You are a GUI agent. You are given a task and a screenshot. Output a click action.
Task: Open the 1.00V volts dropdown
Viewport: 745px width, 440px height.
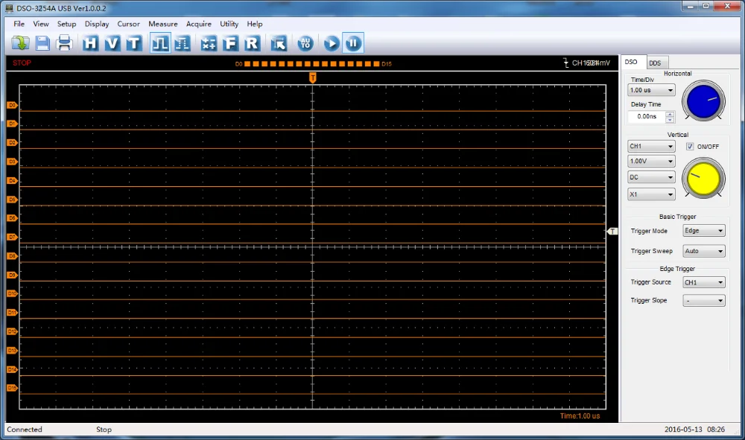(651, 162)
